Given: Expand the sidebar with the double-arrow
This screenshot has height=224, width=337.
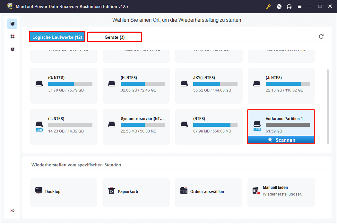Looking at the screenshot, I should [x=12, y=210].
